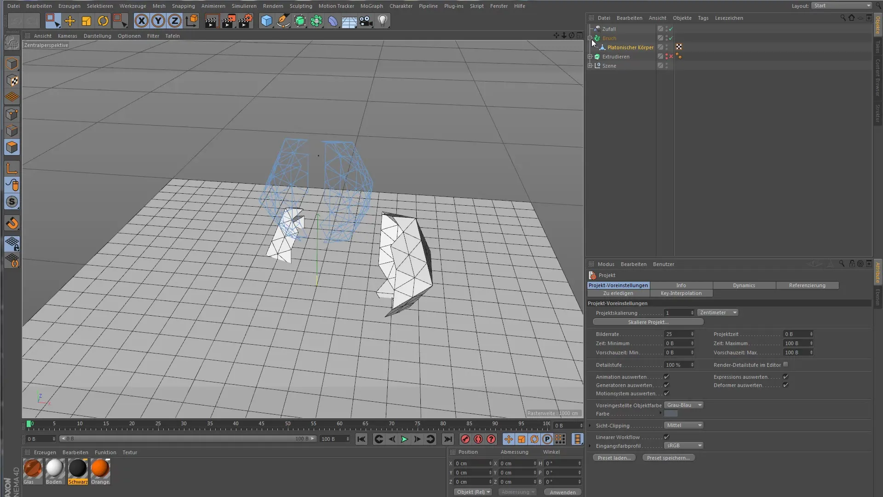
Task: Open Objekt (Rel) coordinate dropdown
Action: click(x=473, y=492)
